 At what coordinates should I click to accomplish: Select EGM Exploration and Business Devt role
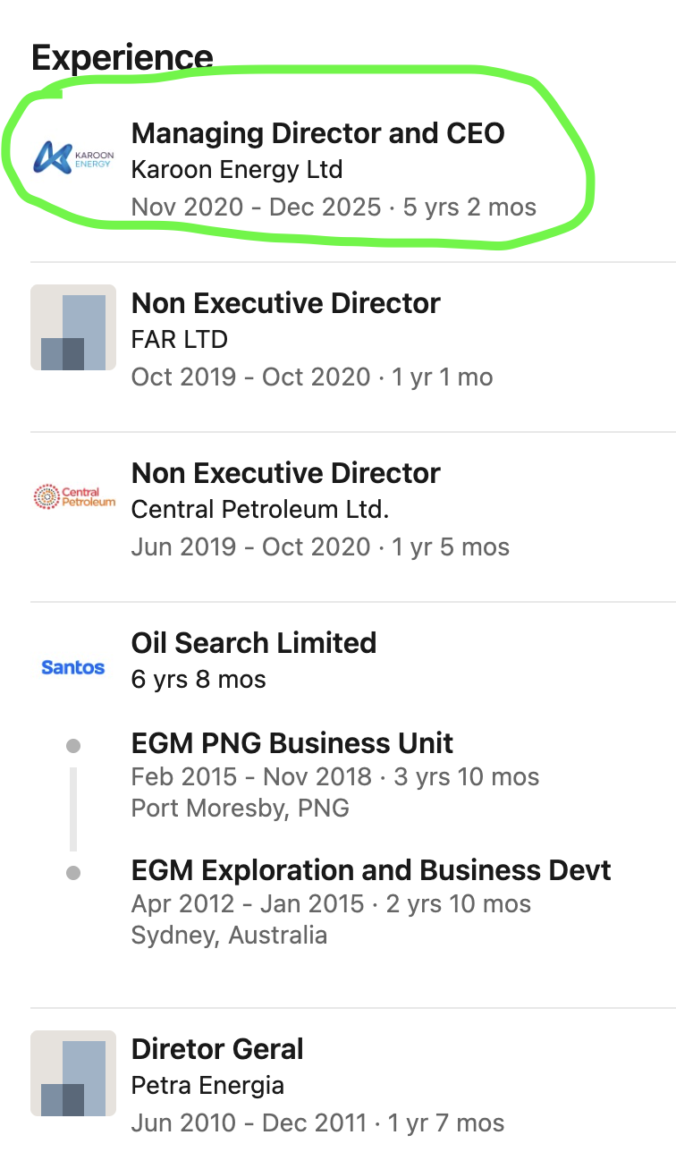coord(371,870)
